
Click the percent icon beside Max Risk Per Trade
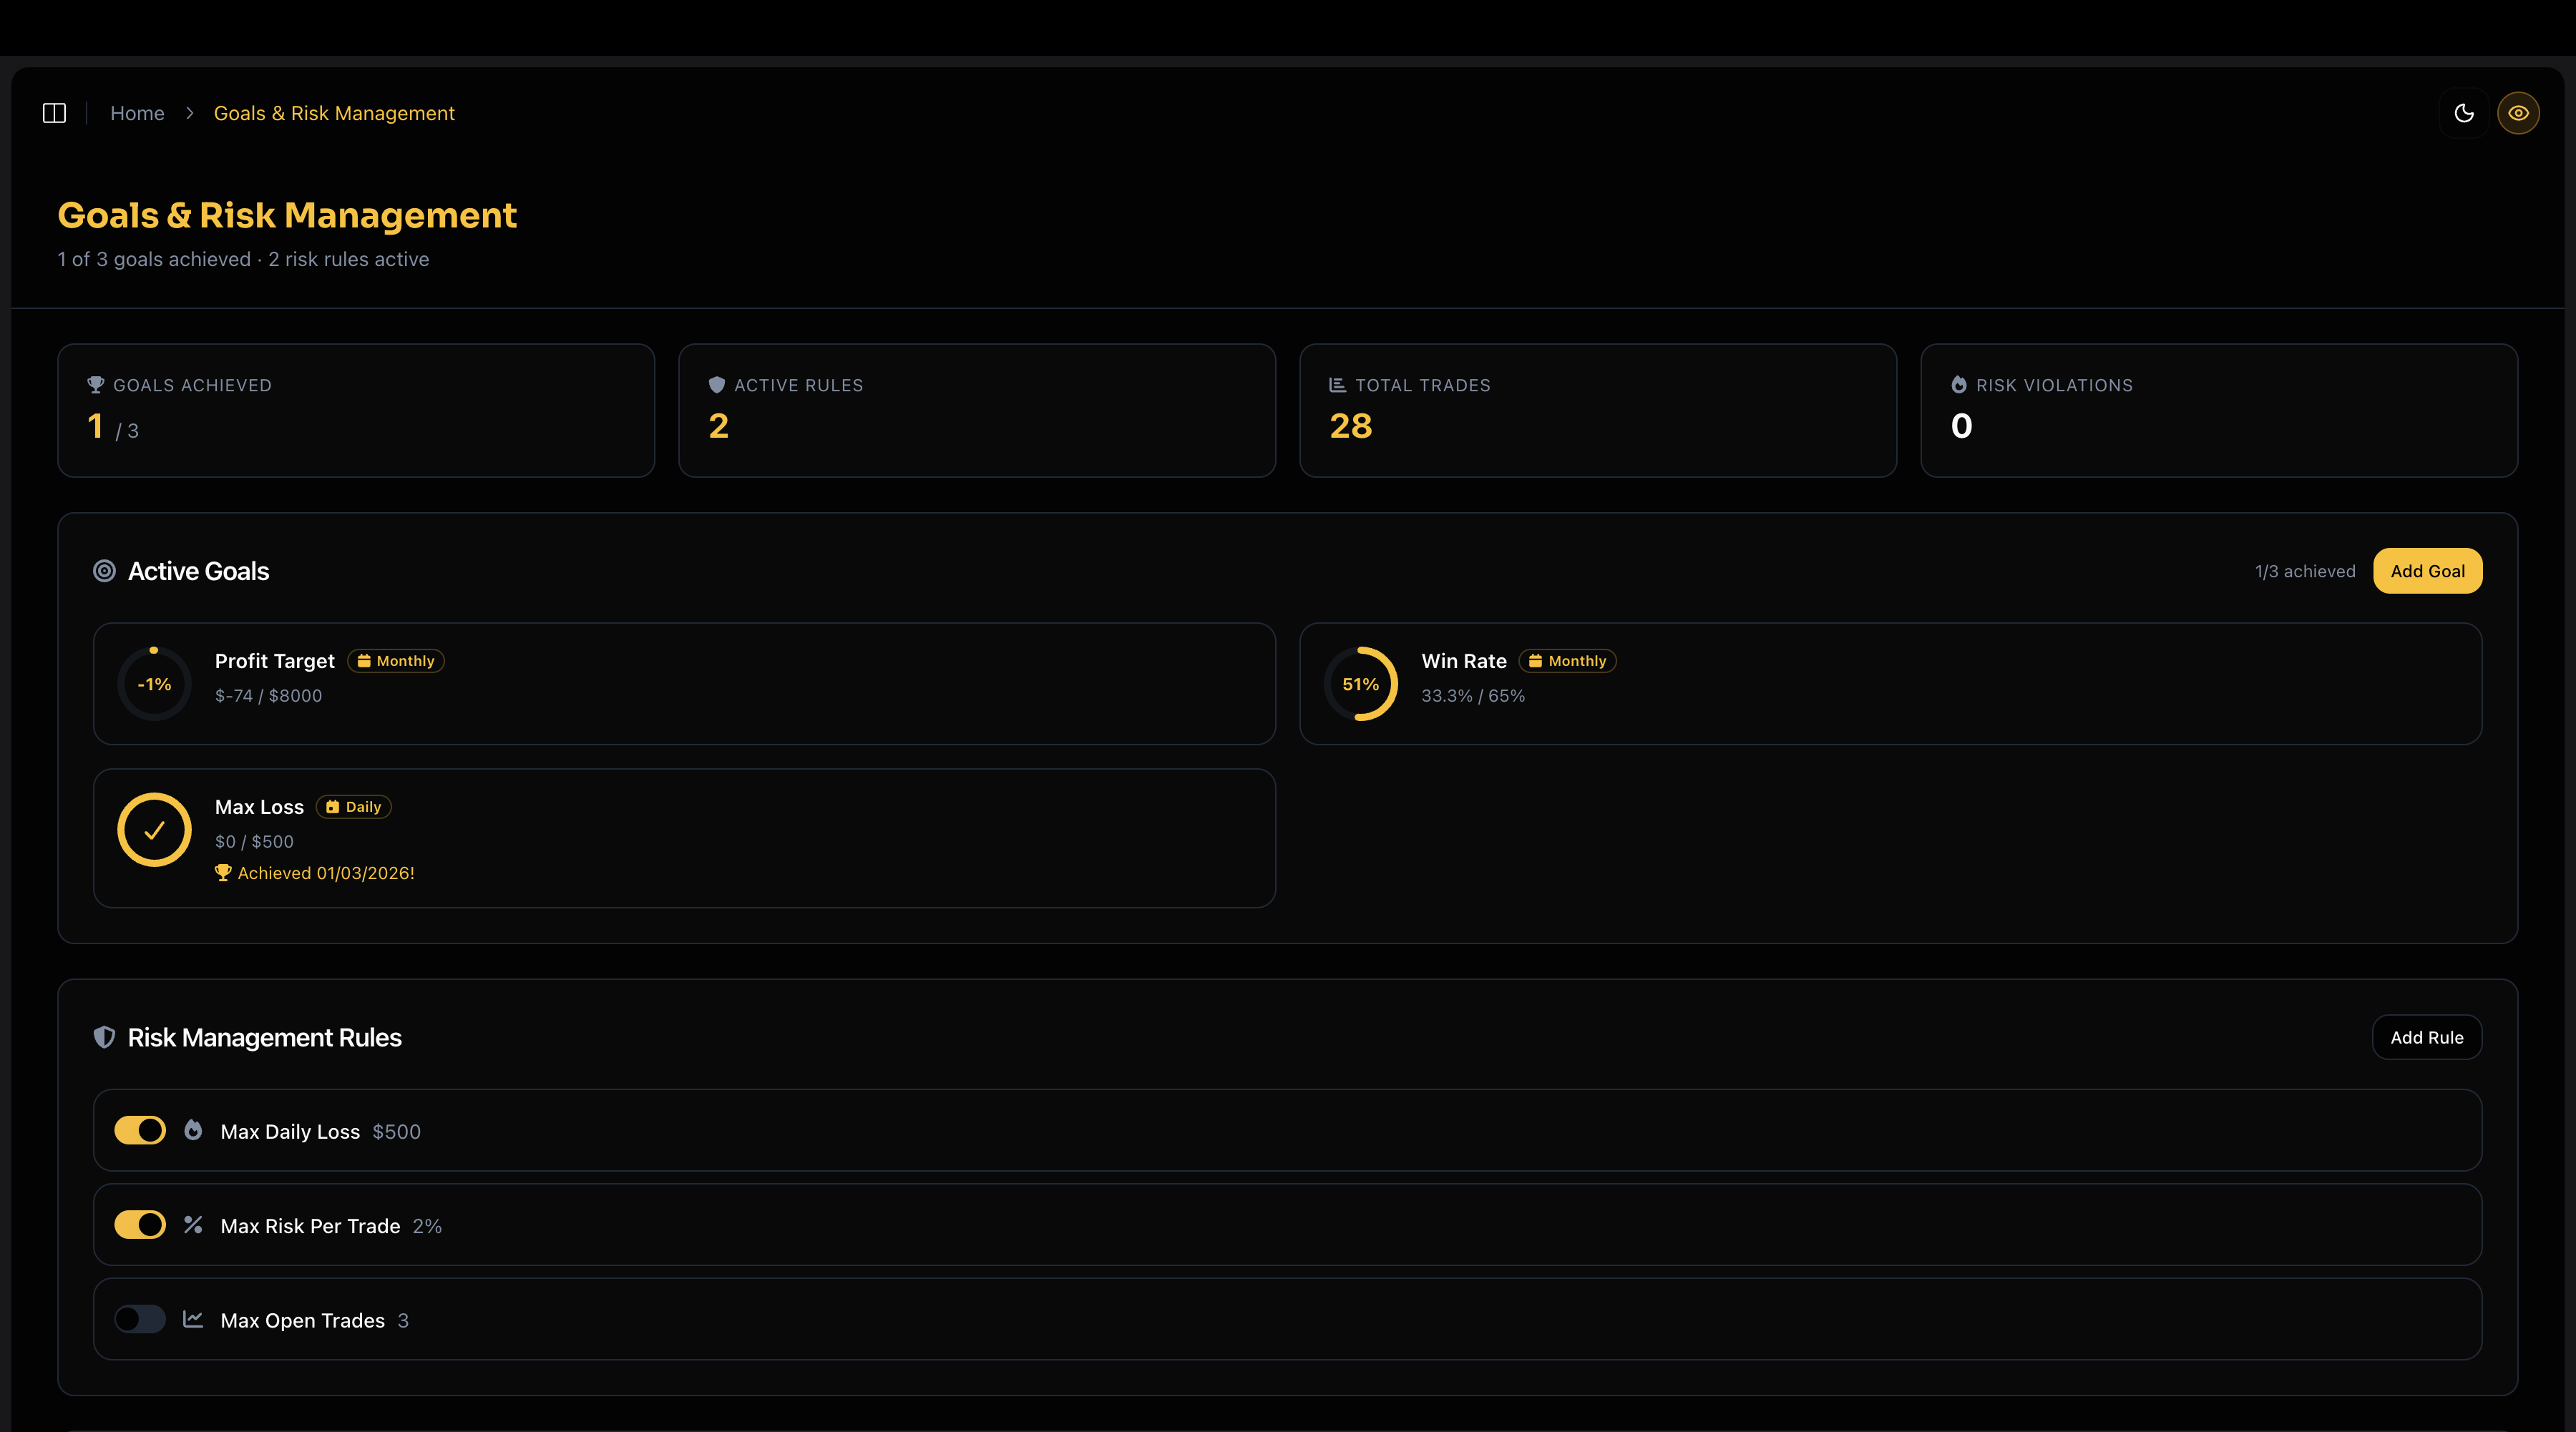pos(193,1225)
